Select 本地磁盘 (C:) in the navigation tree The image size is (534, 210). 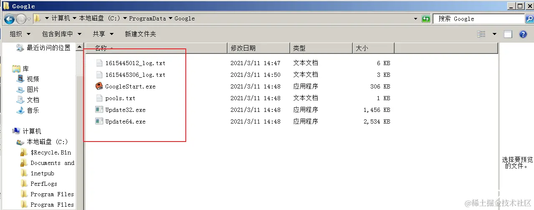(x=47, y=142)
